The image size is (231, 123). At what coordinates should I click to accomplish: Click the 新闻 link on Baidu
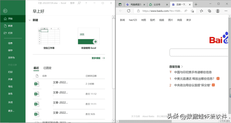click(x=122, y=20)
